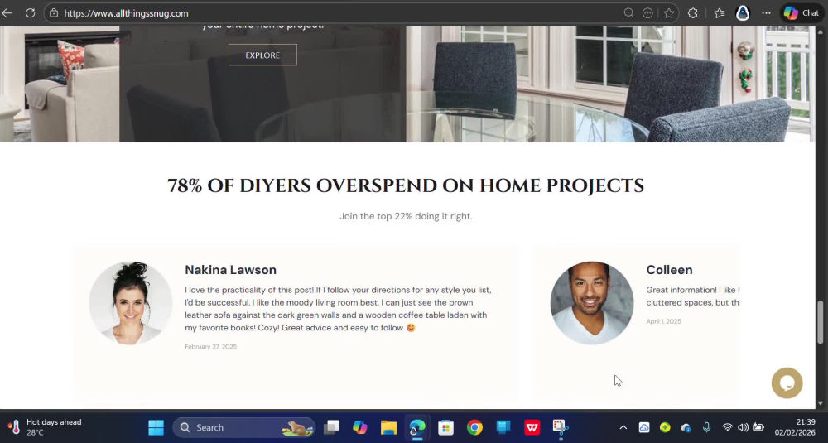The height and width of the screenshot is (443, 828).
Task: Click the address bar URL allthingssnug.com
Action: click(x=126, y=13)
